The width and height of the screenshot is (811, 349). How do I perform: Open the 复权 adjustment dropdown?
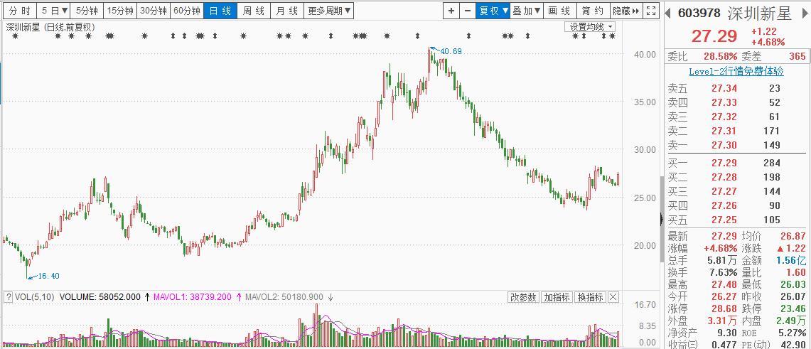click(x=493, y=11)
